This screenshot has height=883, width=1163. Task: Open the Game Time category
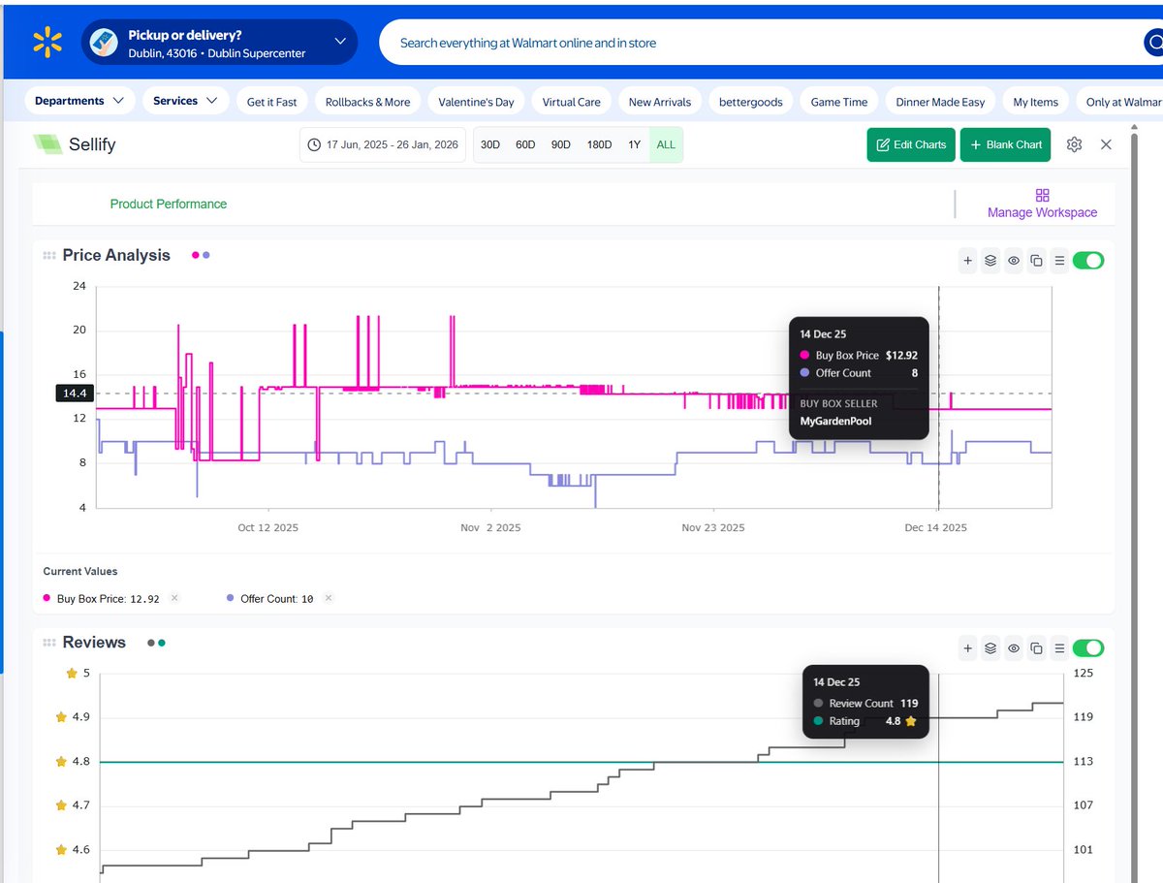(x=839, y=102)
